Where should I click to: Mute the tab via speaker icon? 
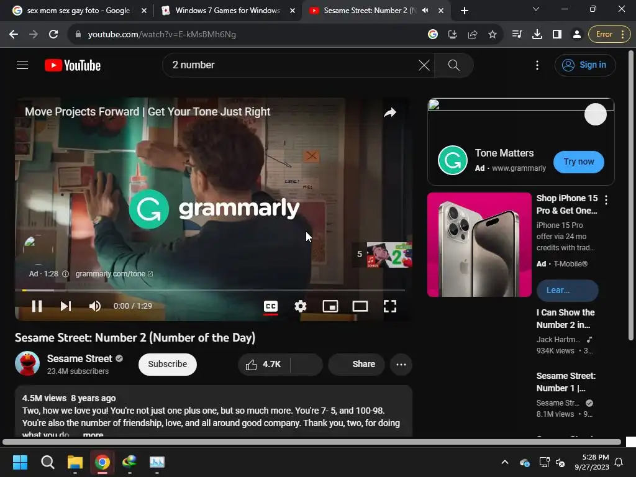(x=425, y=11)
